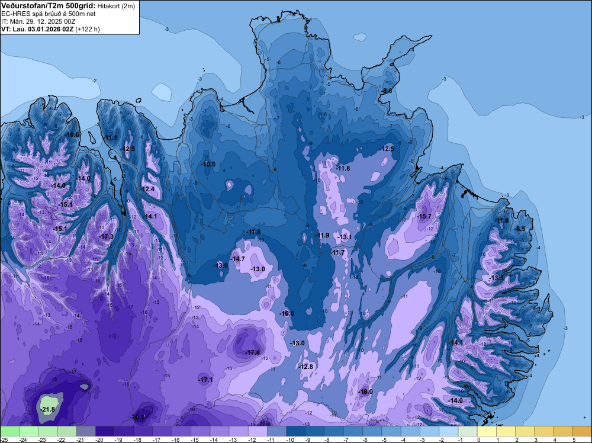Click the -17.4 temperature label
Viewport: 592px width, 443px height.
(253, 352)
